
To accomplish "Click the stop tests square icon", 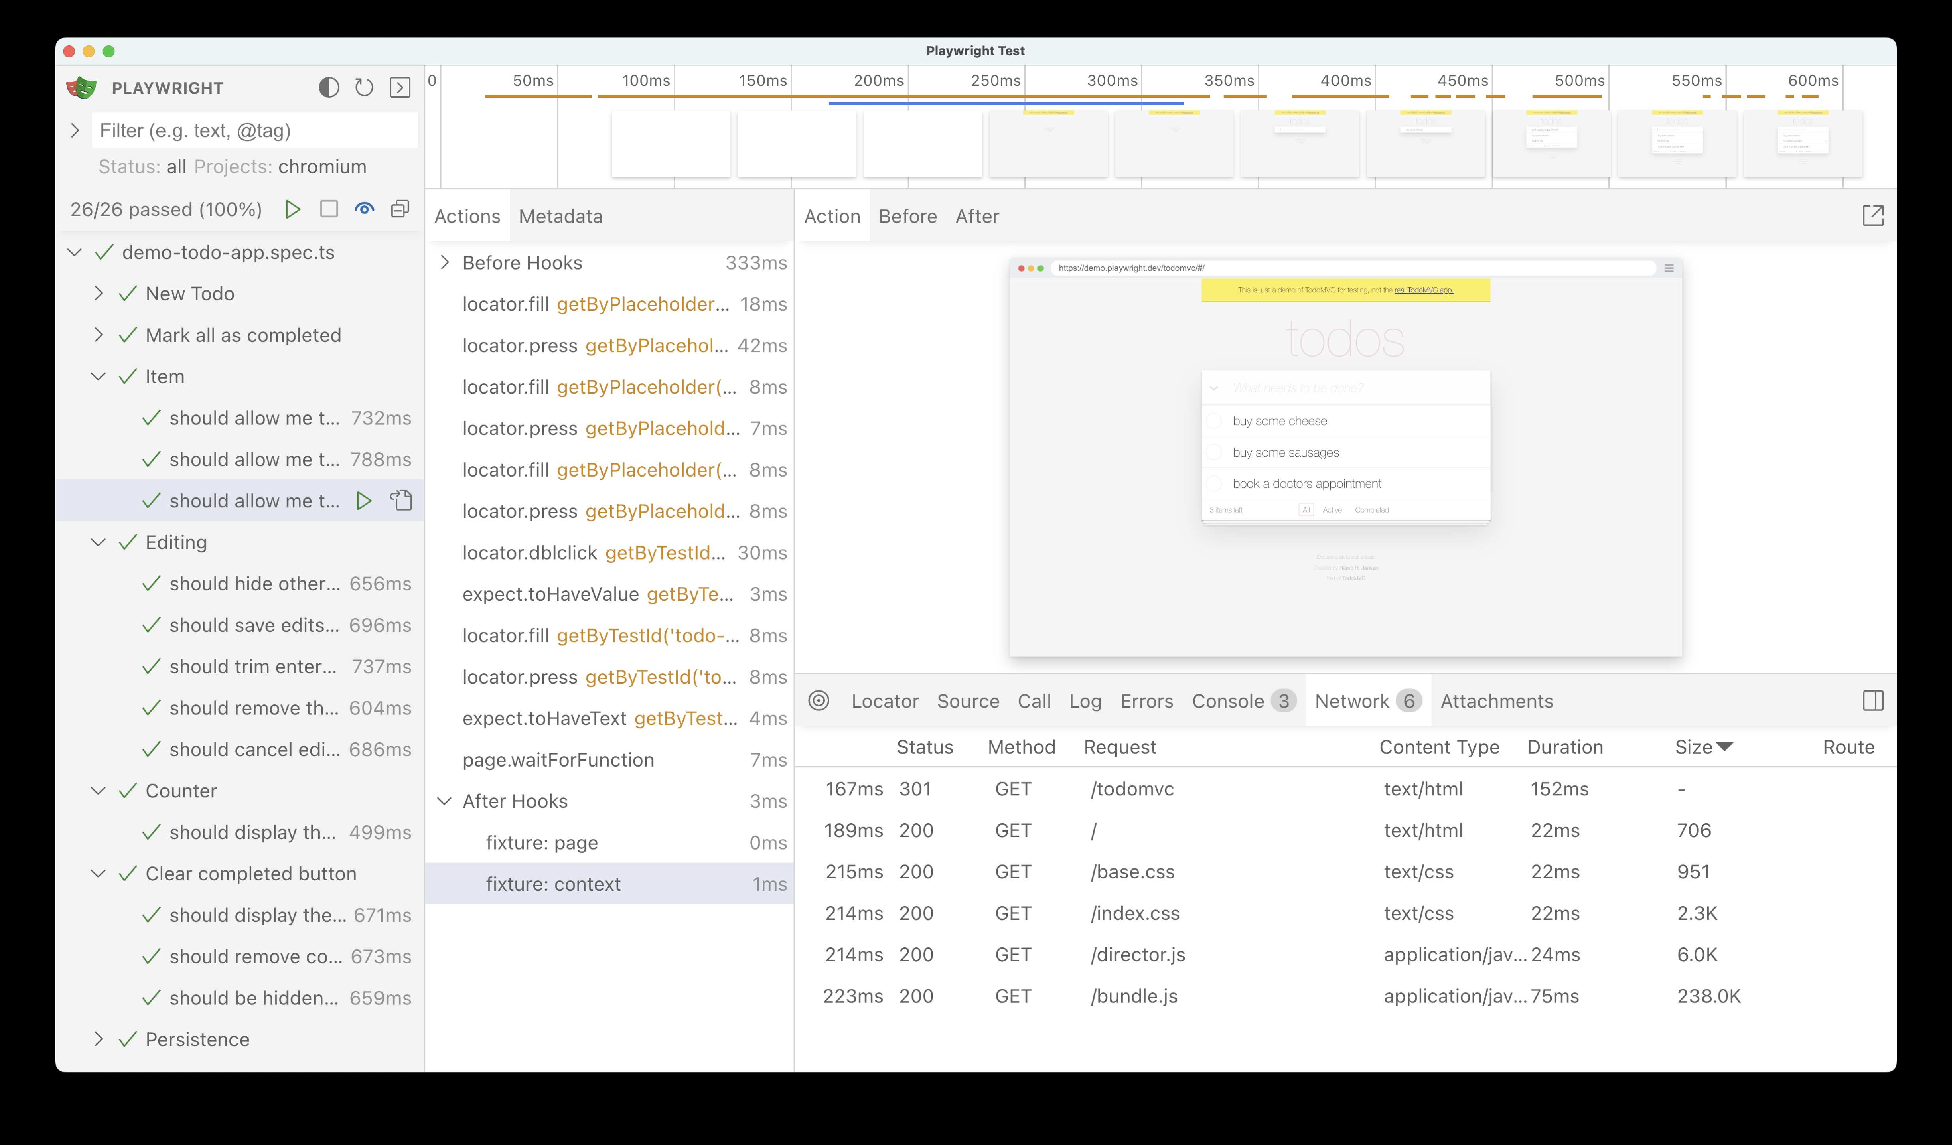I will pyautogui.click(x=328, y=209).
